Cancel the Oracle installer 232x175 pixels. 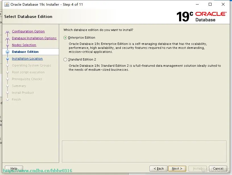coord(218,168)
